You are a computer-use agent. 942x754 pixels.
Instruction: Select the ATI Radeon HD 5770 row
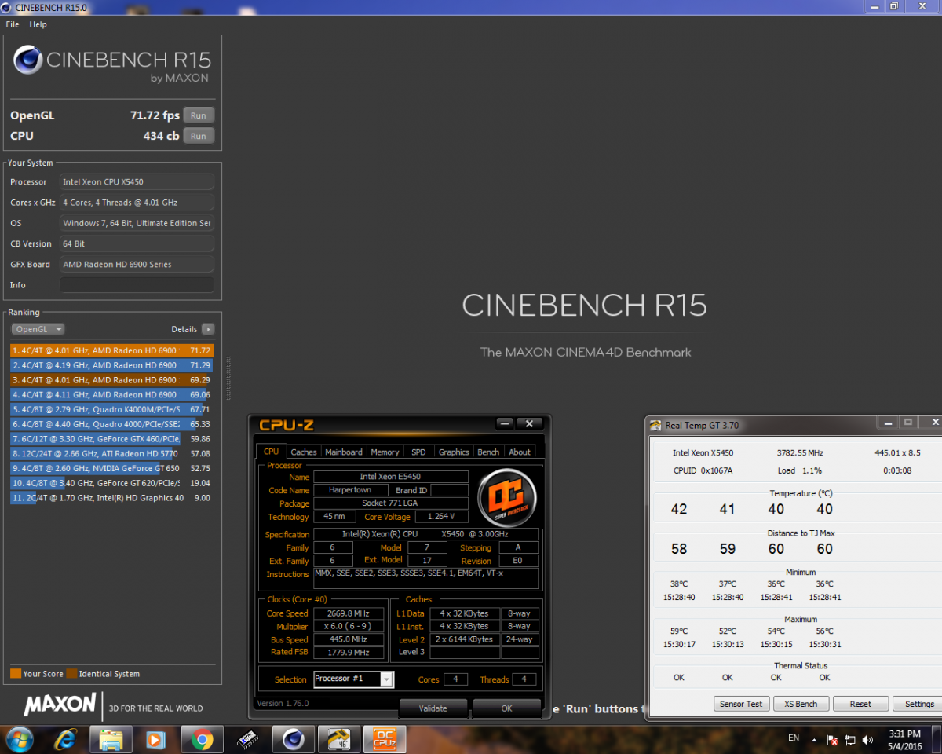(112, 454)
